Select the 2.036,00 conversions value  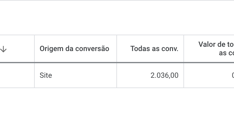click(x=164, y=75)
